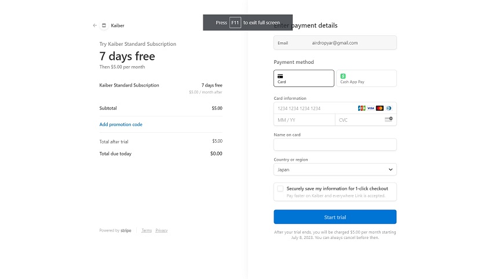Focus the CVC input field
Image resolution: width=496 pixels, height=279 pixels.
pos(366,120)
